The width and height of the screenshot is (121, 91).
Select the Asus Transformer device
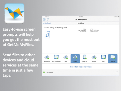[56, 59]
